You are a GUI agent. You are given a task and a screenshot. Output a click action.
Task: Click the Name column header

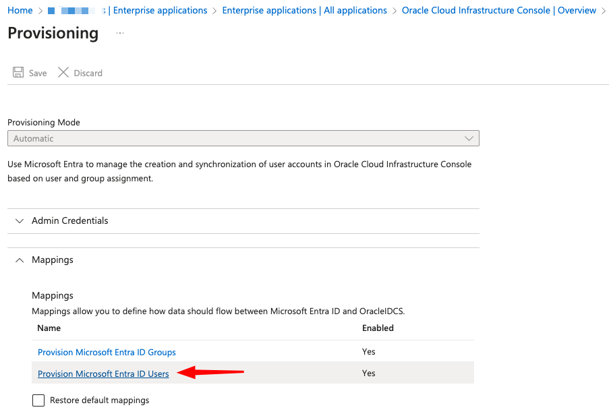49,328
